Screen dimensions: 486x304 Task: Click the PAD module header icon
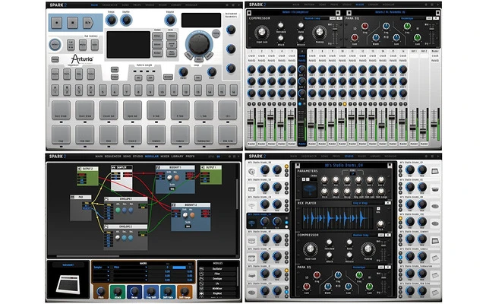73,197
